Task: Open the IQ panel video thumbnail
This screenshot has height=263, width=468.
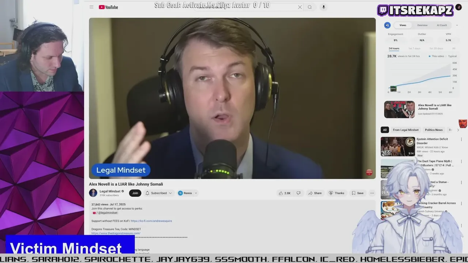Action: pyautogui.click(x=399, y=109)
